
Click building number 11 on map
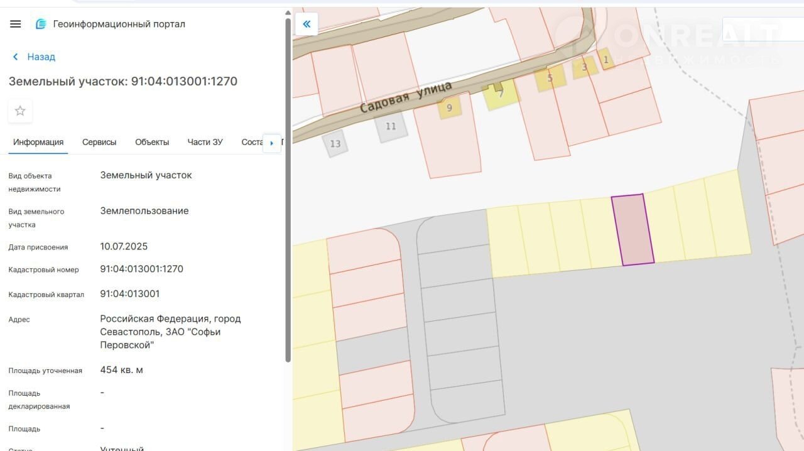tap(391, 126)
